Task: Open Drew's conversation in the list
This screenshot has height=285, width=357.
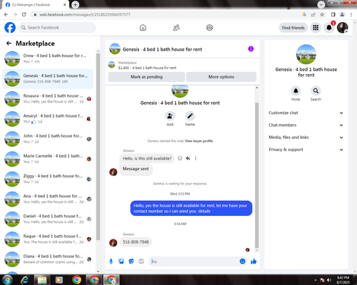Action: coord(48,58)
